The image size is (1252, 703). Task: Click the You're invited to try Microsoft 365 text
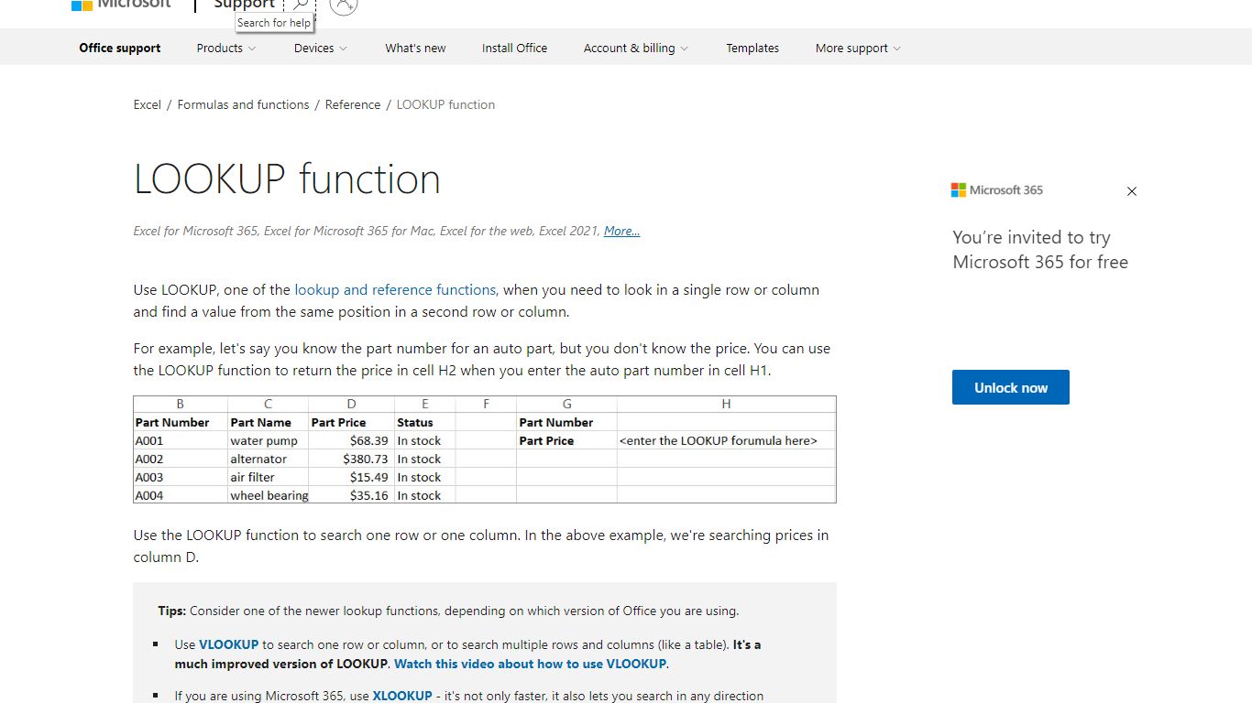coord(1040,250)
